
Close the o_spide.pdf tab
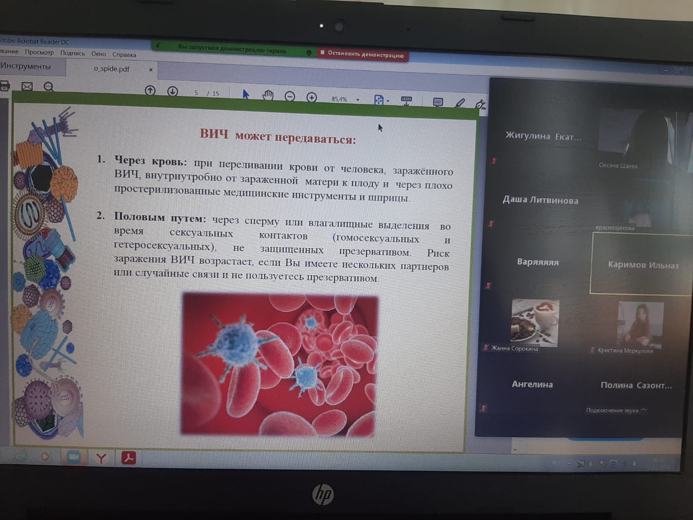[x=151, y=69]
